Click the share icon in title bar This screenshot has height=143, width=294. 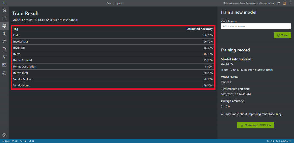pyautogui.click(x=278, y=3)
